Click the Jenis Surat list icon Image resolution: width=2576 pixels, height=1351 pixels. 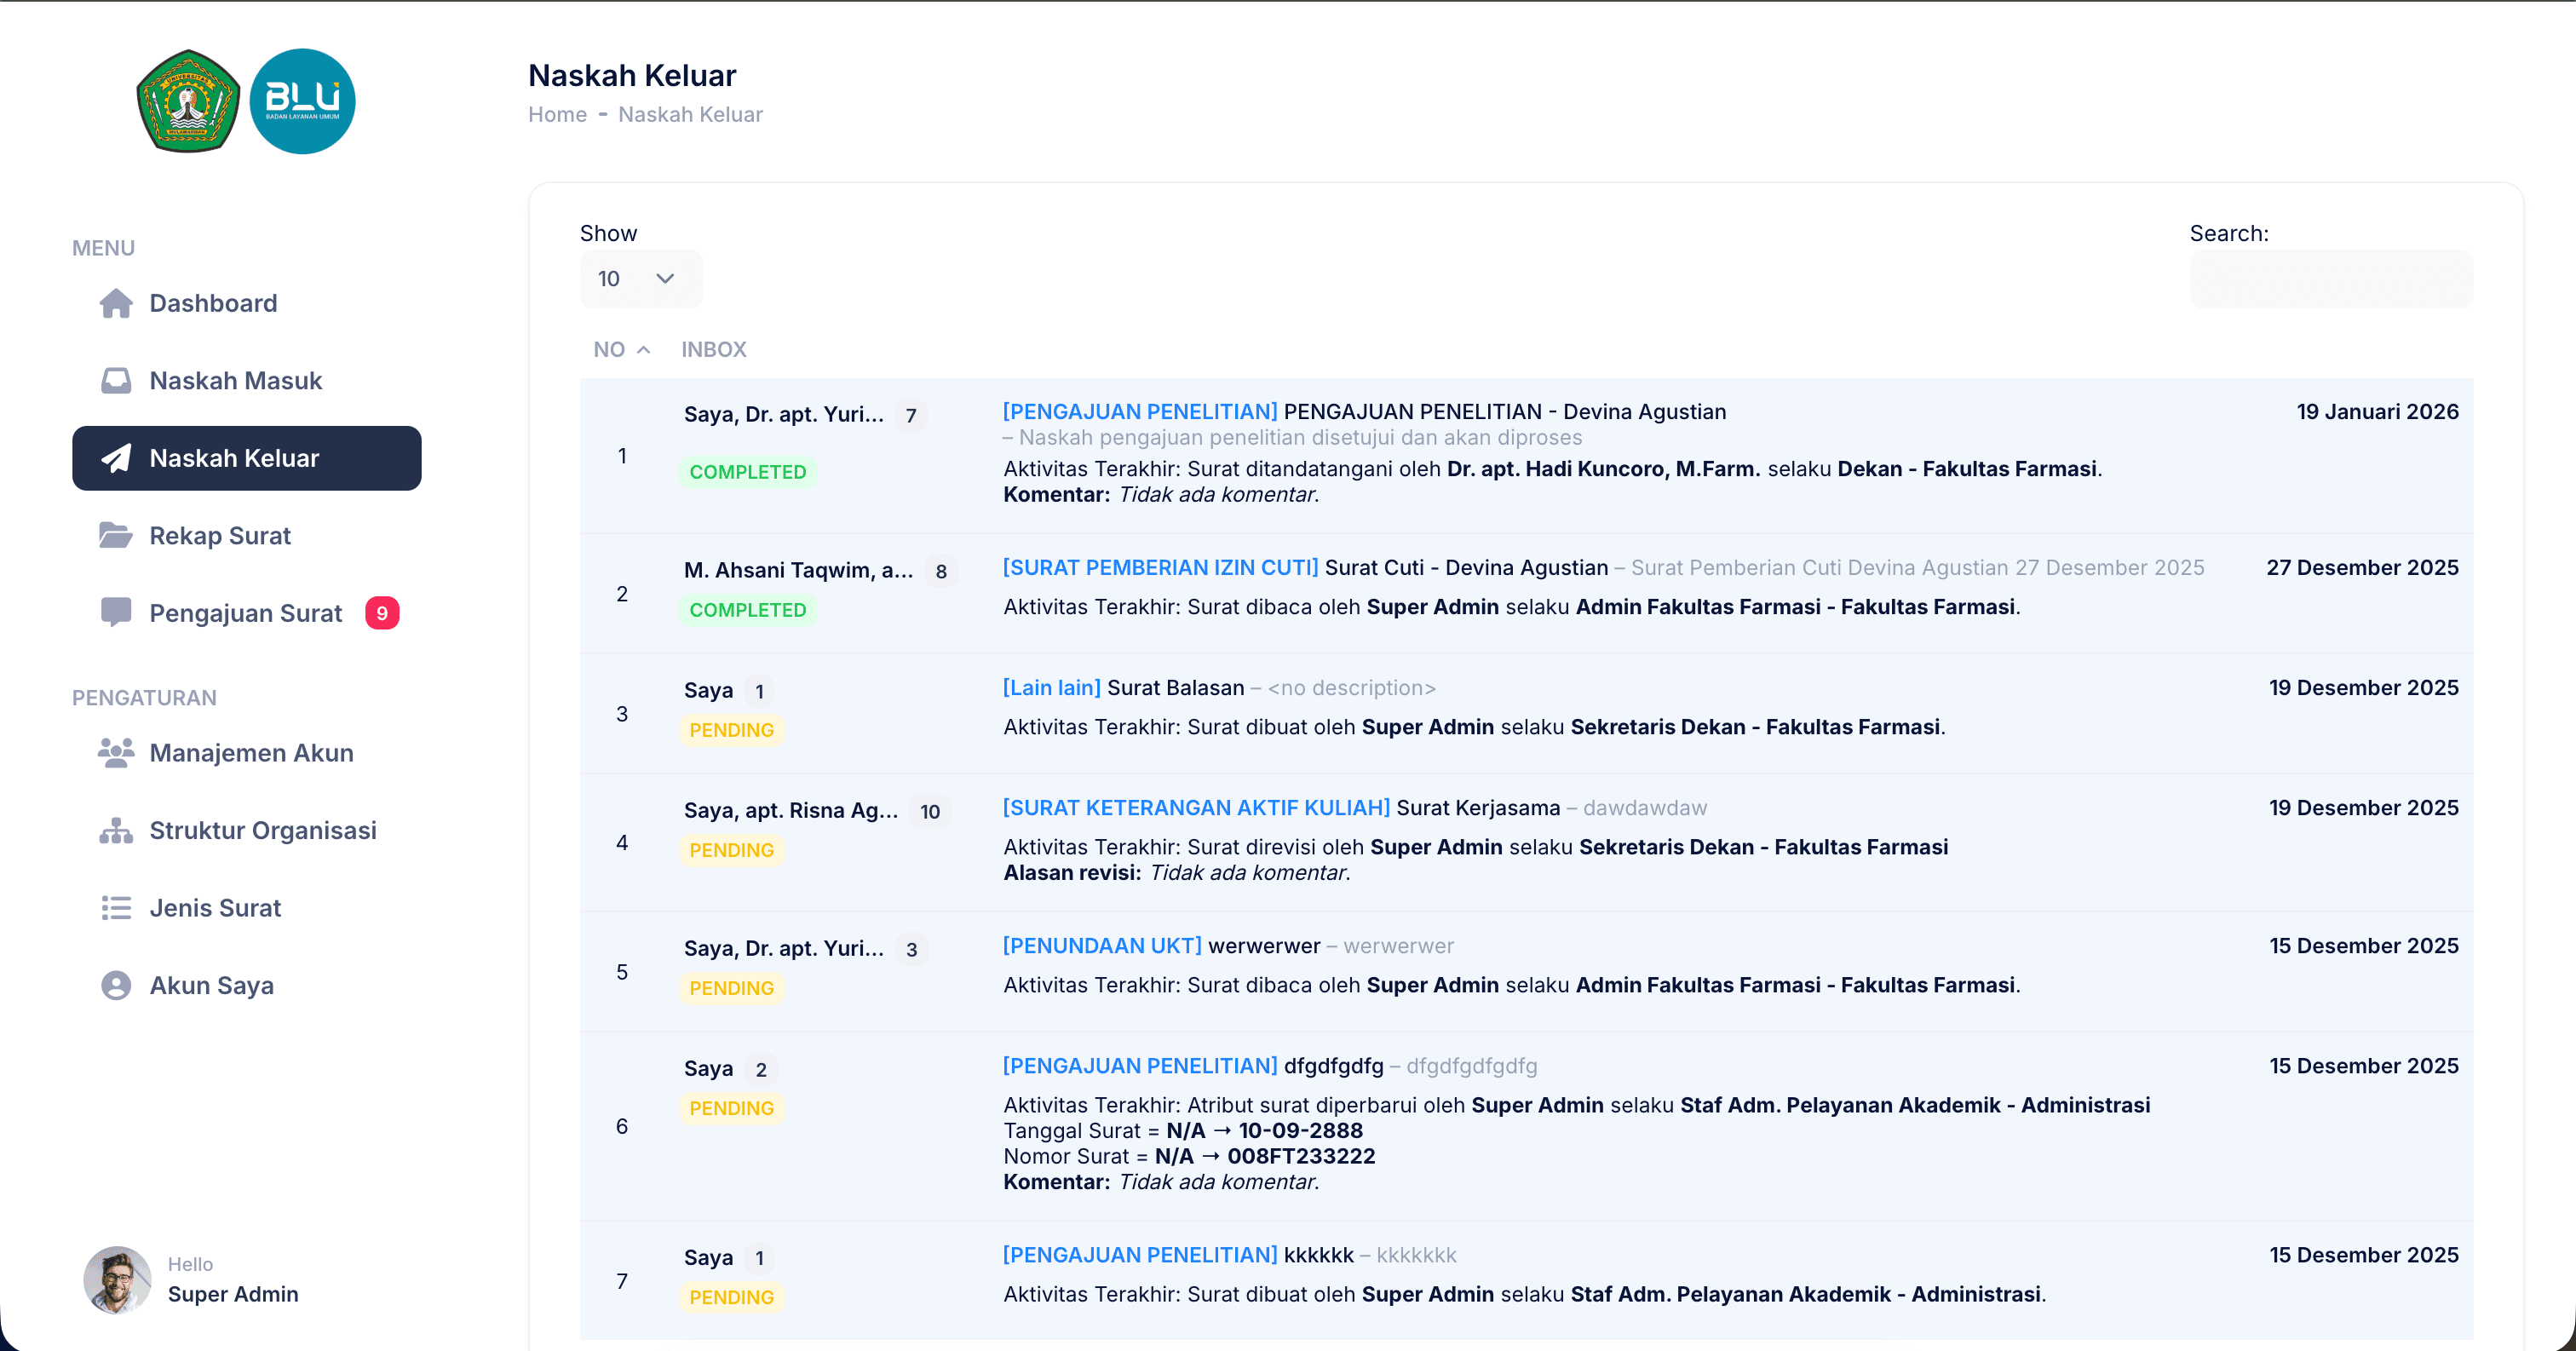coord(116,908)
